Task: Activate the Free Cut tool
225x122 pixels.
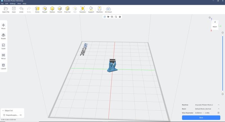Action: pos(67,10)
